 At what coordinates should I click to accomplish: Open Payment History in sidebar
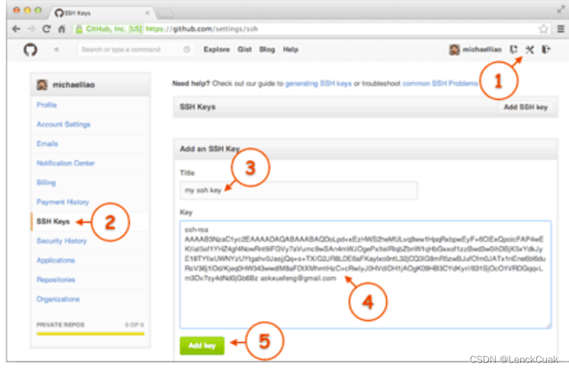(63, 202)
